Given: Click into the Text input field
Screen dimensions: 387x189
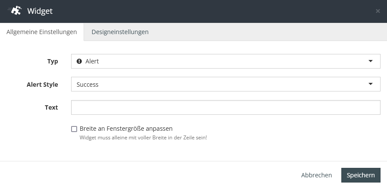Looking at the screenshot, I should tap(225, 107).
